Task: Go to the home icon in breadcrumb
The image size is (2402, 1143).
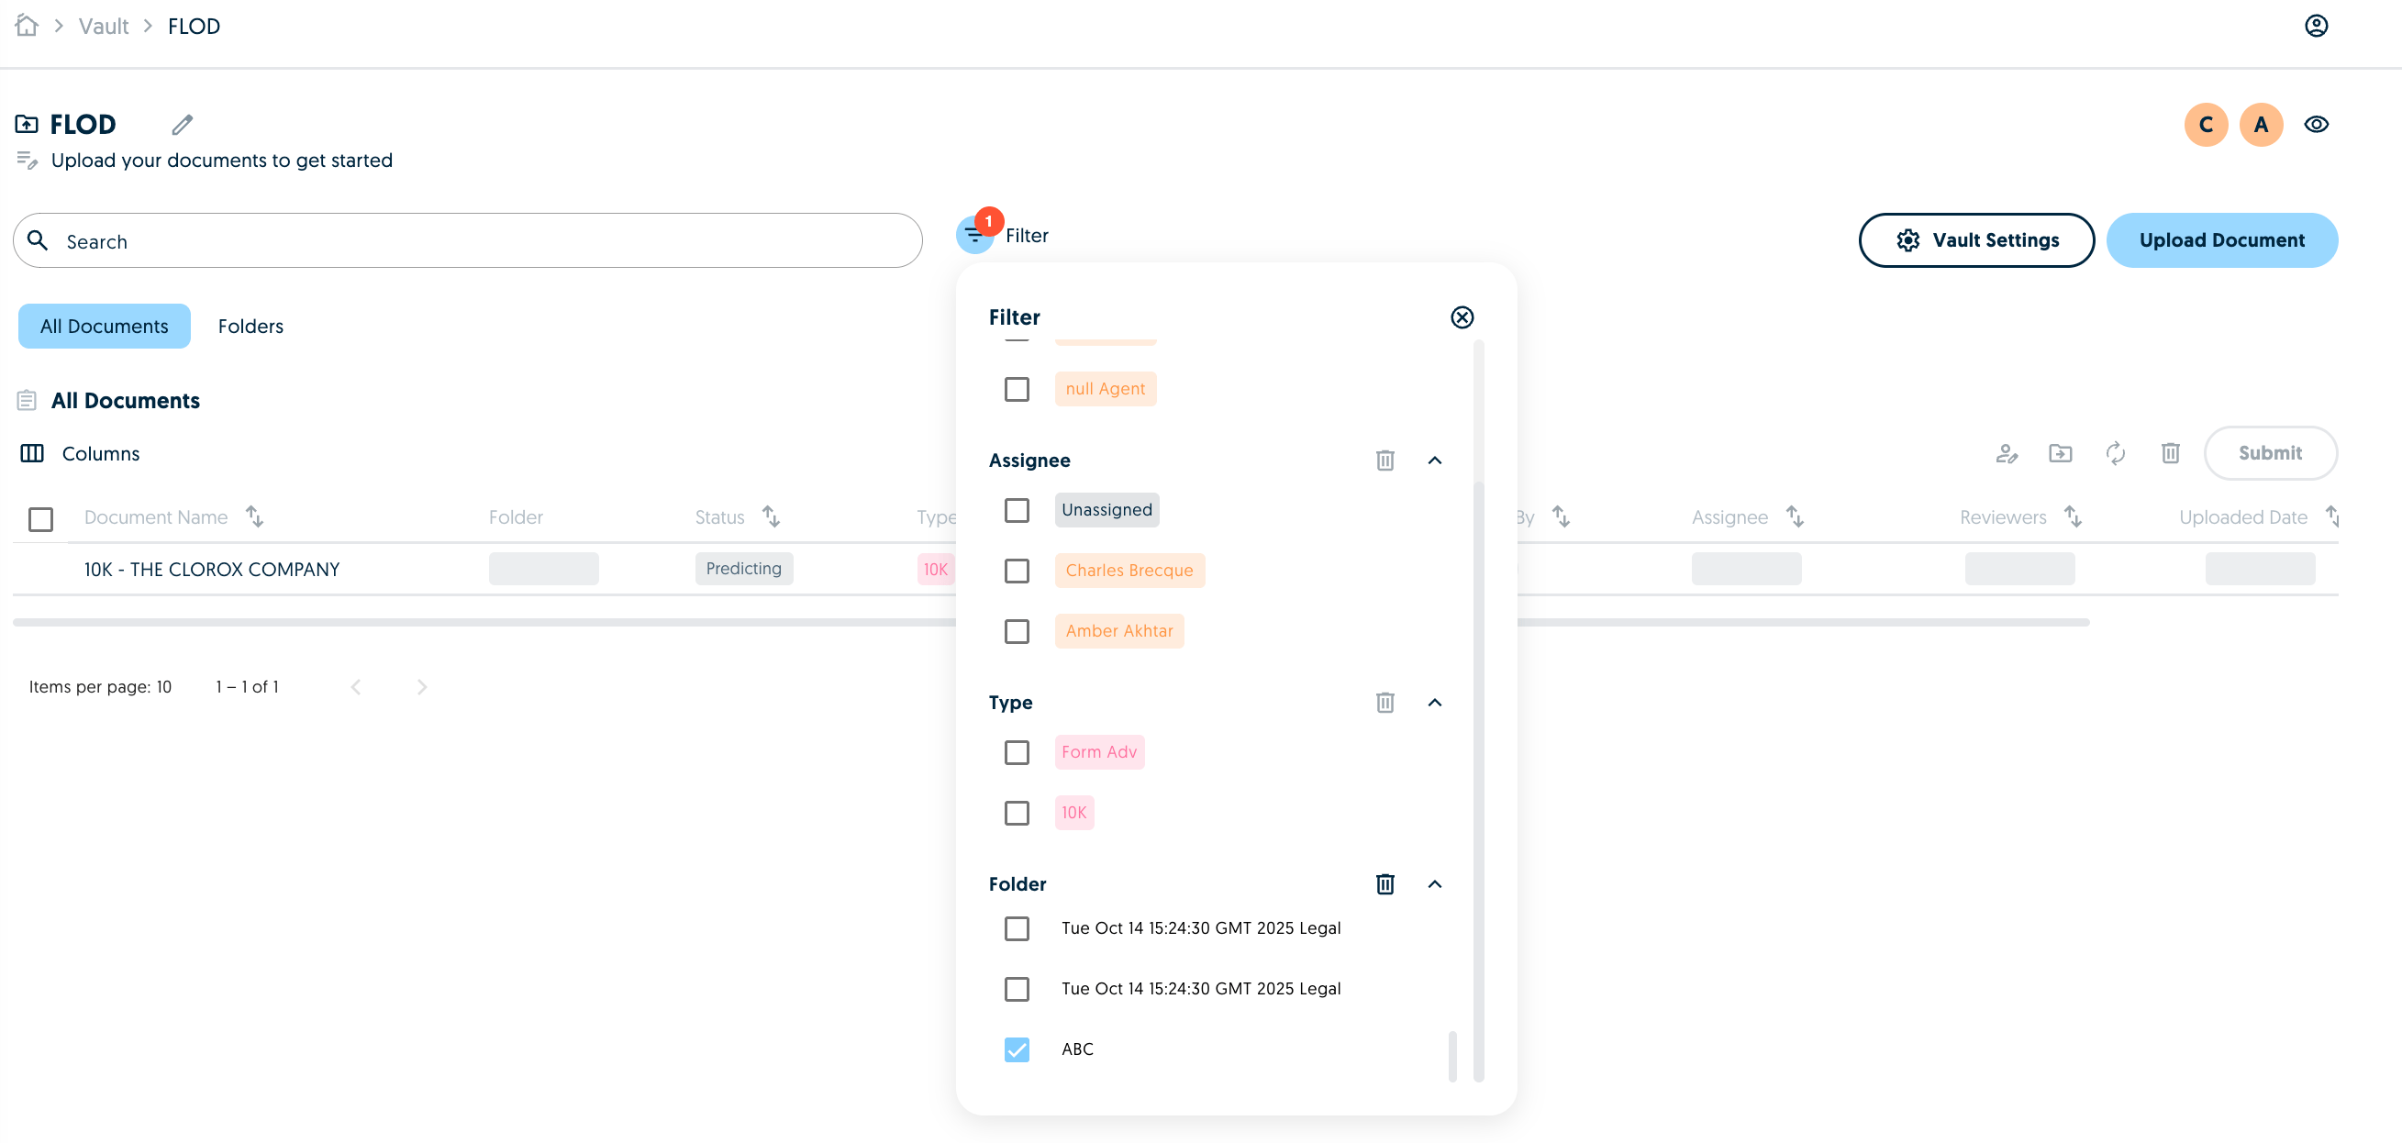Action: (27, 25)
